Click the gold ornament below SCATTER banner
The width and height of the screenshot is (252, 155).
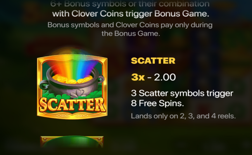(72, 115)
